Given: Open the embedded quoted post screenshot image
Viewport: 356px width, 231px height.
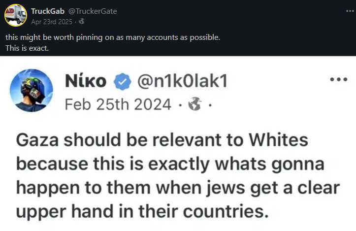Looking at the screenshot, I should point(178,143).
